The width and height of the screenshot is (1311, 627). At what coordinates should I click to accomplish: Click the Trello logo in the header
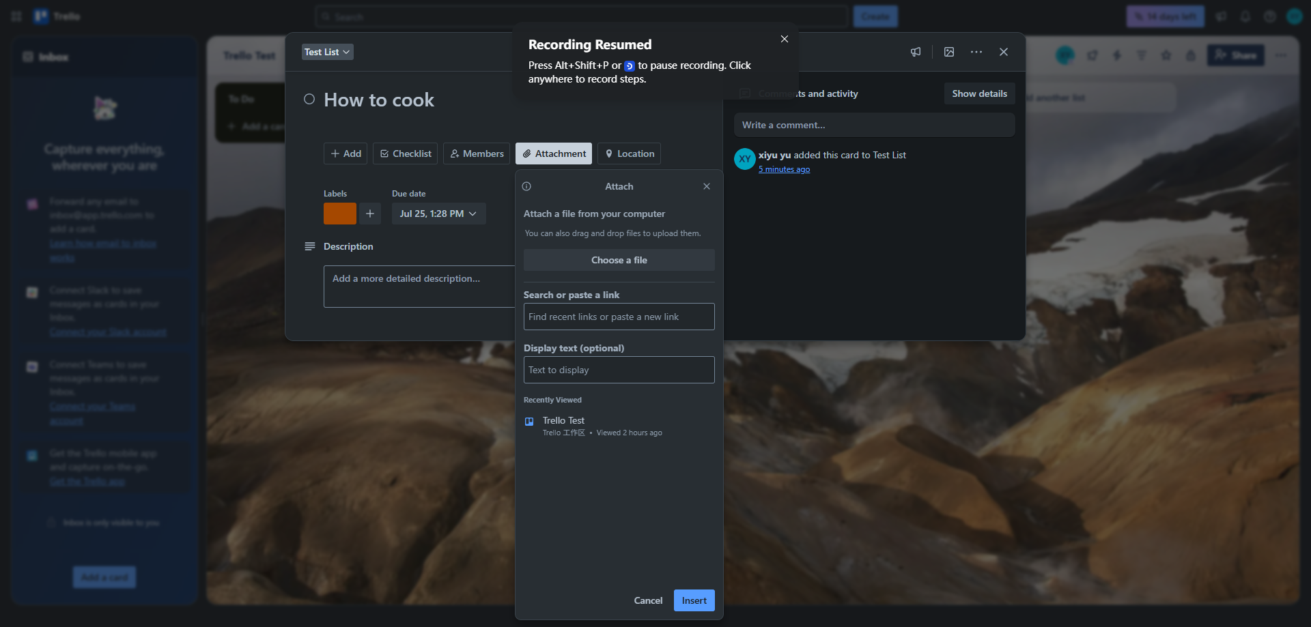point(57,16)
